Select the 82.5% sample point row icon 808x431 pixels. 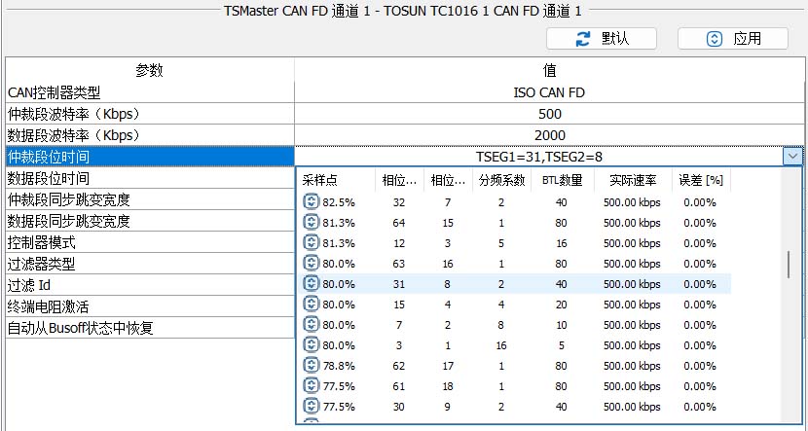[x=312, y=202]
